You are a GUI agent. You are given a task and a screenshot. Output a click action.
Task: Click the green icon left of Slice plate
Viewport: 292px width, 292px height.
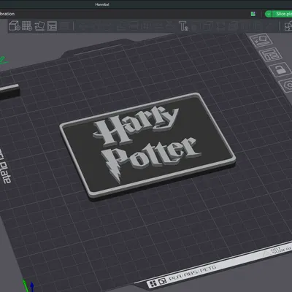[x=253, y=14]
